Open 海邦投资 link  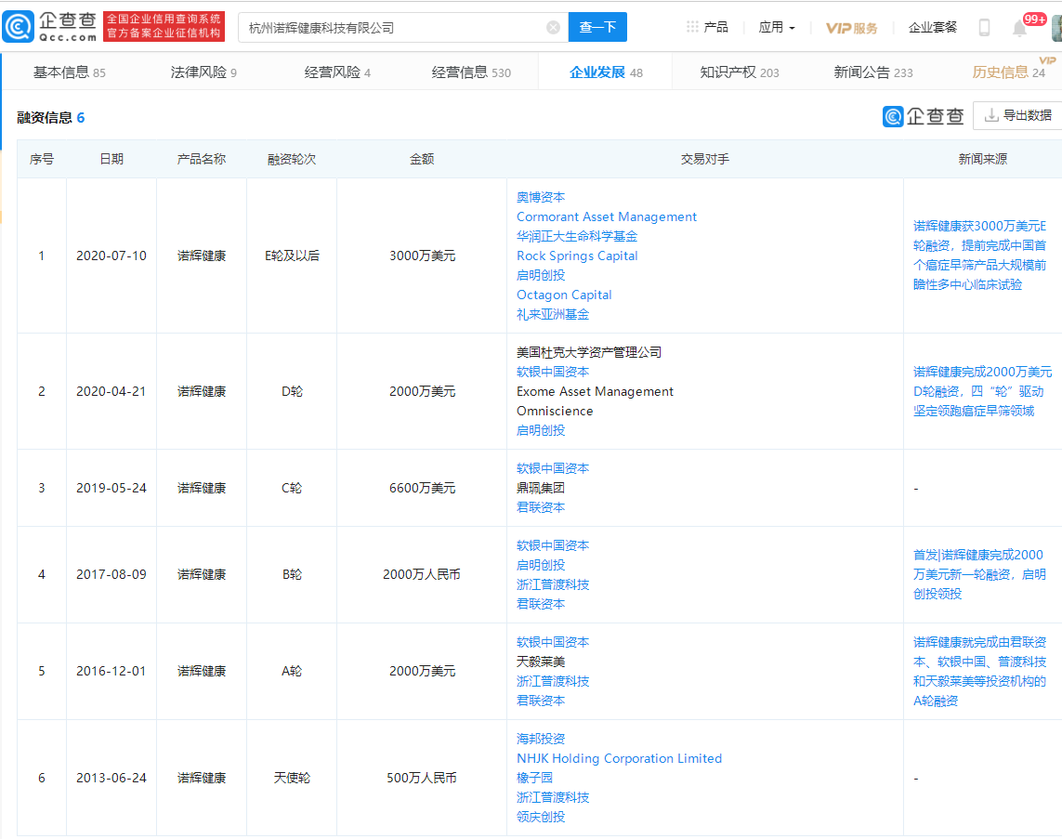541,739
